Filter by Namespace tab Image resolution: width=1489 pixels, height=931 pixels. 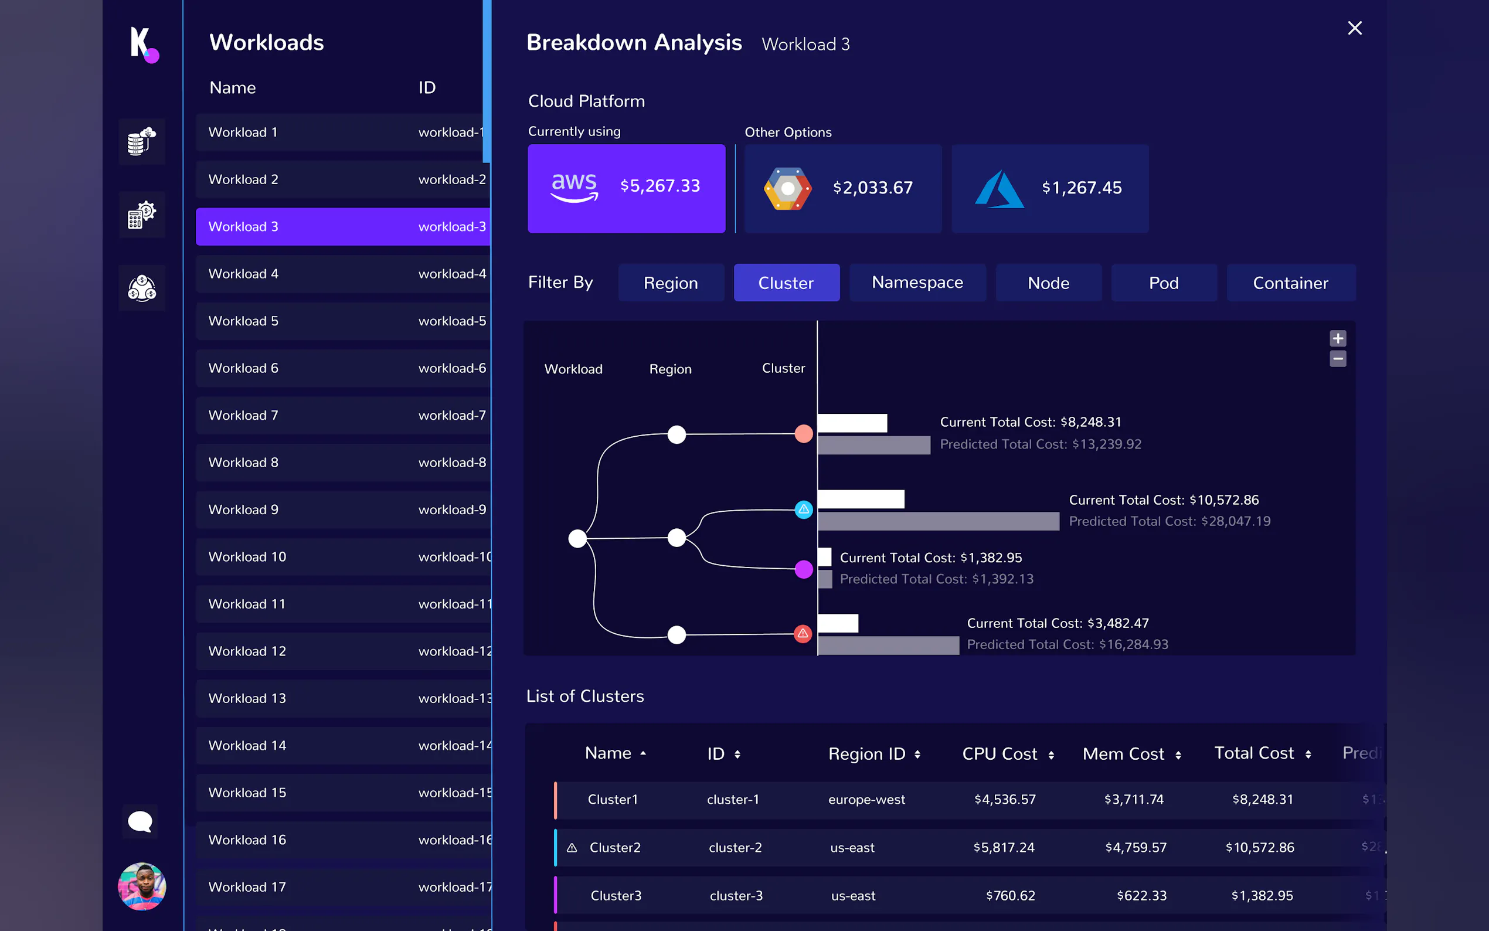pyautogui.click(x=917, y=283)
